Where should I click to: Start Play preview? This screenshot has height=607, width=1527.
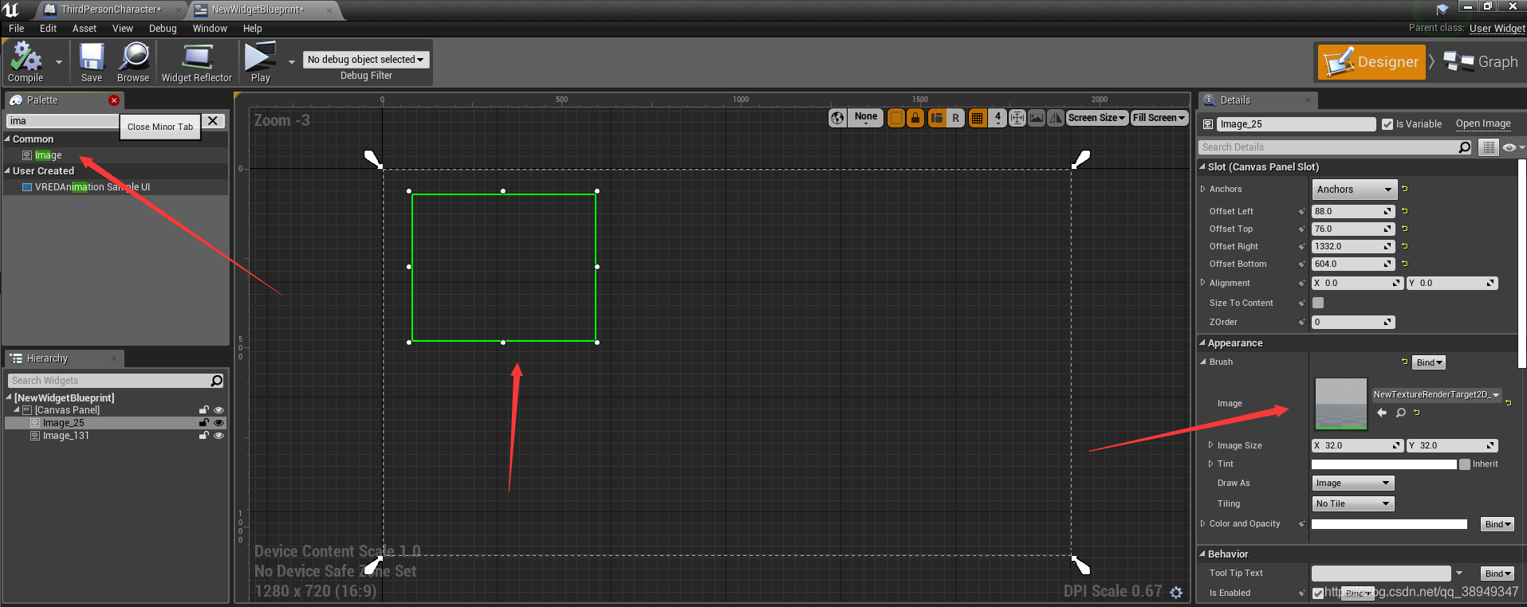coord(260,62)
